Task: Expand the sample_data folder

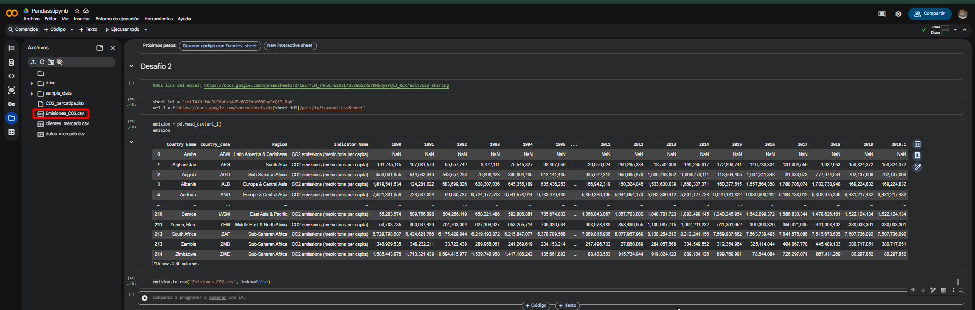Action: point(32,94)
